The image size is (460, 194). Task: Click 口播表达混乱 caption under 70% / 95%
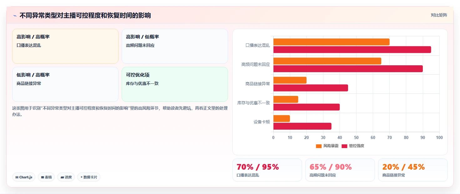coord(248,175)
